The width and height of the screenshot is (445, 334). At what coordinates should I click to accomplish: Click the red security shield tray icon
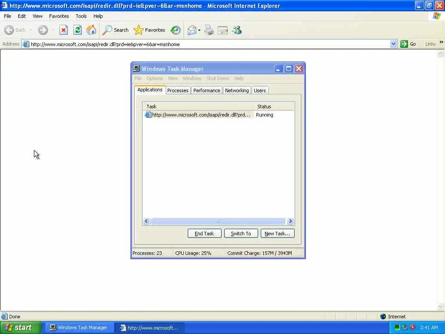coord(413,327)
